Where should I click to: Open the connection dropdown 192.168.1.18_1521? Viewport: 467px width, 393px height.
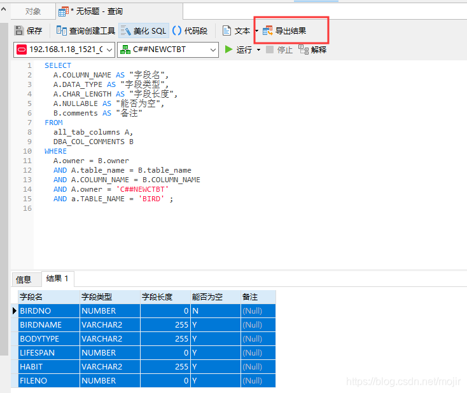[x=64, y=50]
